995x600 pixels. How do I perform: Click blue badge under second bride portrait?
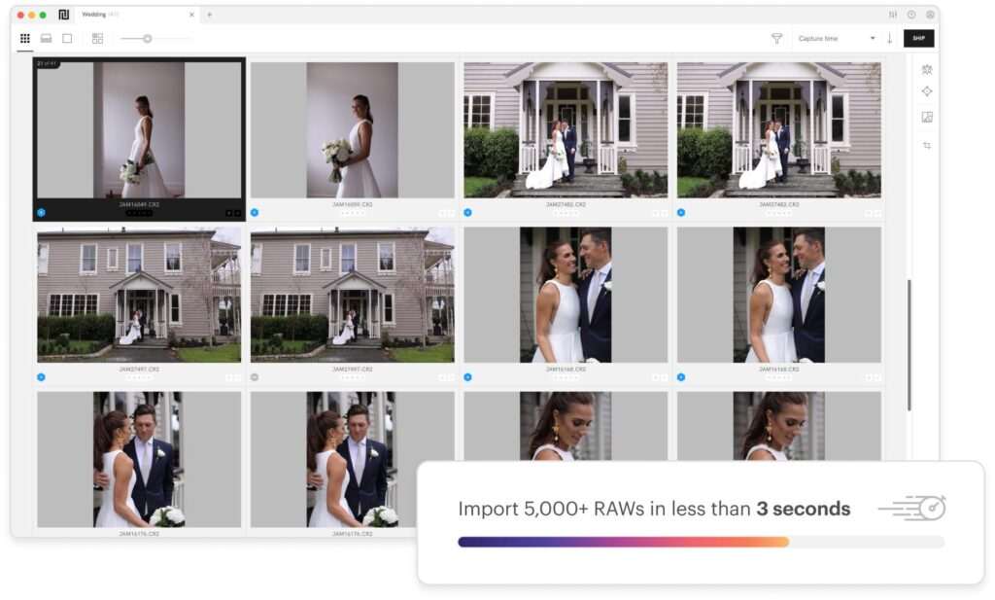[x=255, y=213]
